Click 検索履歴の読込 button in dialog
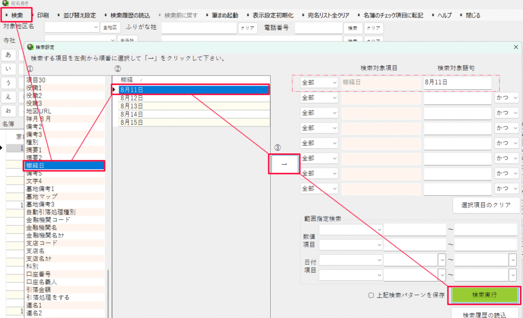 (484, 314)
